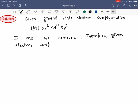The height and width of the screenshot is (103, 138).
Task: Toggle the zoom window tool
Action: (14, 12)
